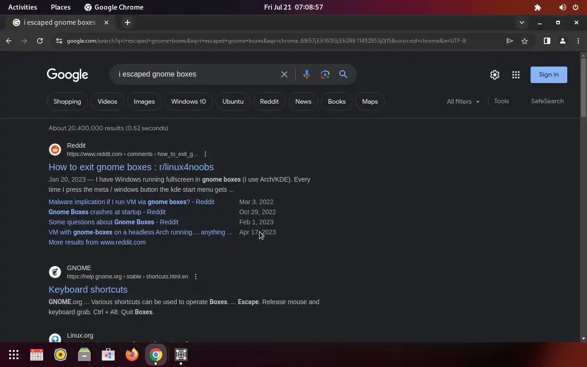Reload the current page

[x=40, y=41]
